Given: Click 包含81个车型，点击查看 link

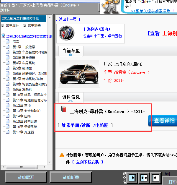Looking at the screenshot, I should 102,36.
